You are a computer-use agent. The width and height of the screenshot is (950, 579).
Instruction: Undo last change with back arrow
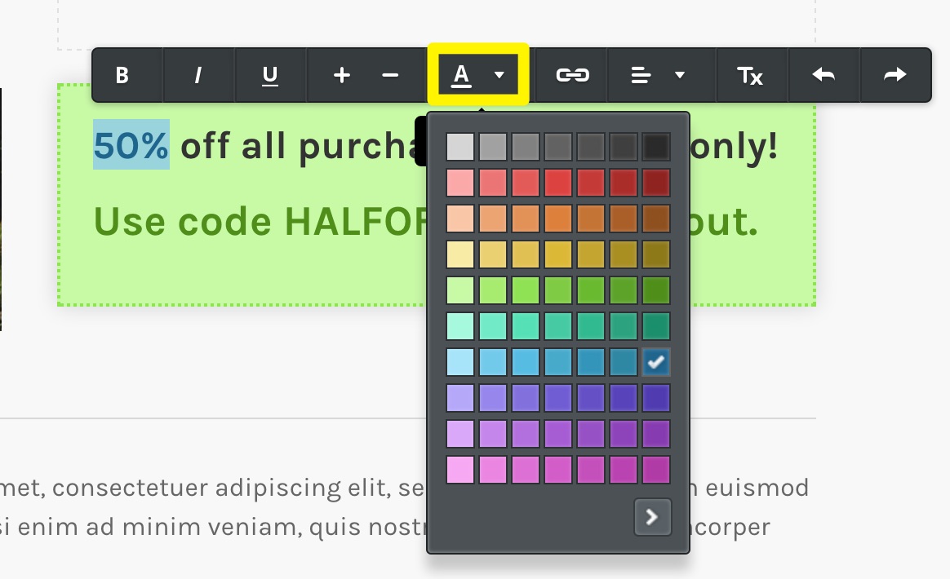pos(823,75)
